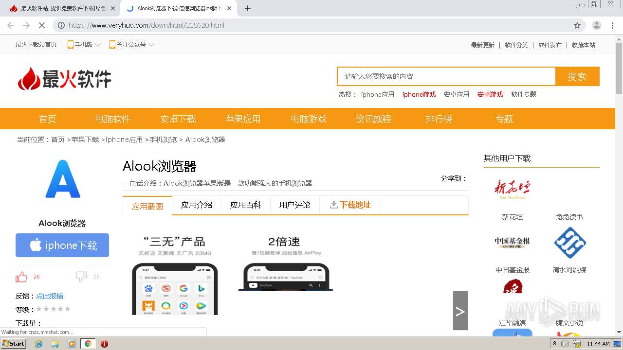Click the 软件专题 hot search link

pyautogui.click(x=524, y=94)
